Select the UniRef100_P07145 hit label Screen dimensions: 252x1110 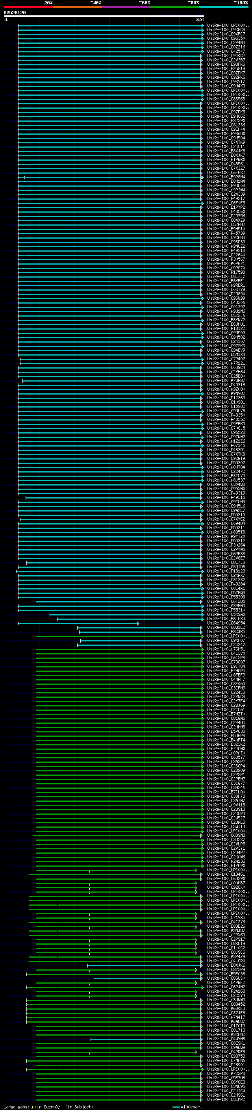point(226,446)
